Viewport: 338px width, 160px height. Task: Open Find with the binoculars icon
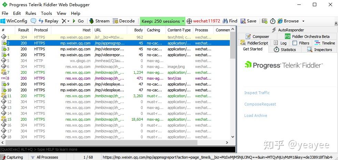click(x=225, y=21)
